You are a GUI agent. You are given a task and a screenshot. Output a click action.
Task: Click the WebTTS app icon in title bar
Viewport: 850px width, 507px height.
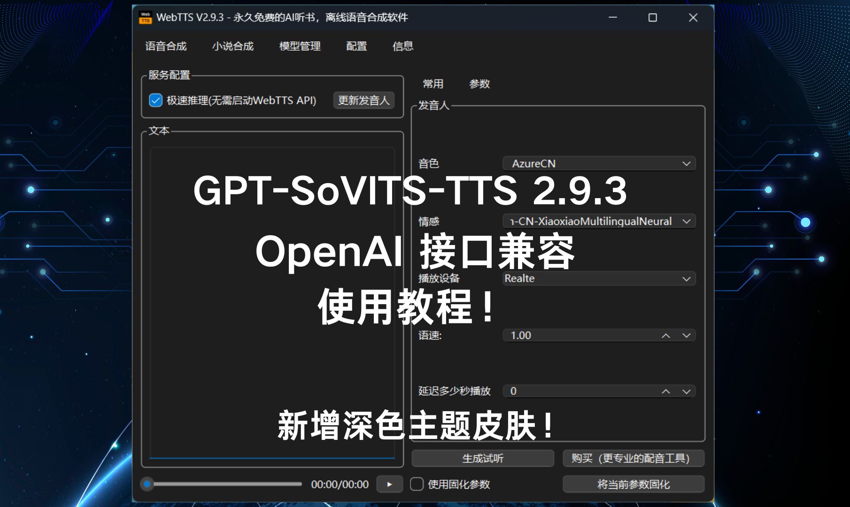pos(145,17)
